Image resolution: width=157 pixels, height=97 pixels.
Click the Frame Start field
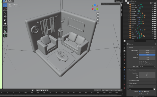point(147,73)
